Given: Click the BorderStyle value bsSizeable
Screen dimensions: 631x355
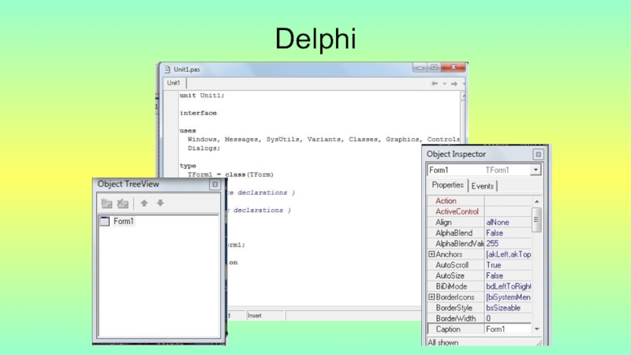Looking at the screenshot, I should [503, 308].
